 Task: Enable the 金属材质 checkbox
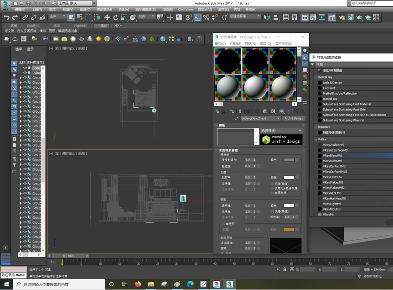pos(273,193)
